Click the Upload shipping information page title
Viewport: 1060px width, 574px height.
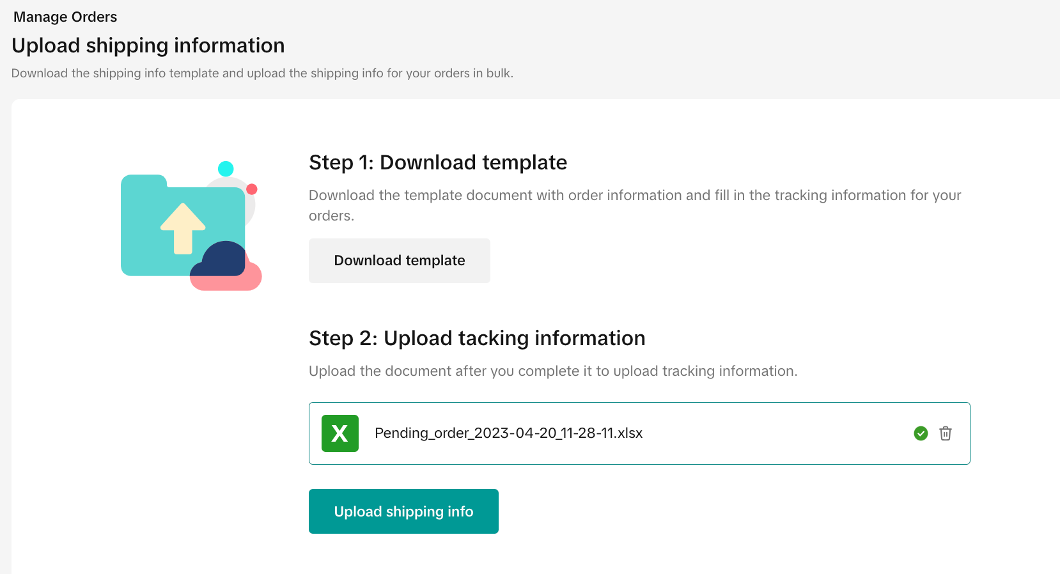tap(148, 46)
